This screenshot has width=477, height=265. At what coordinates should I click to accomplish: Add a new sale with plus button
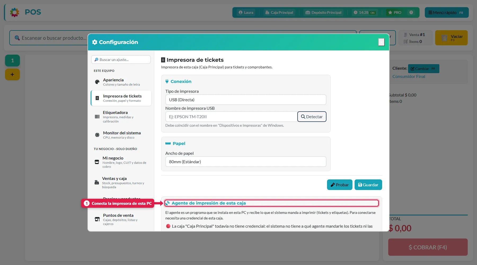[12, 74]
